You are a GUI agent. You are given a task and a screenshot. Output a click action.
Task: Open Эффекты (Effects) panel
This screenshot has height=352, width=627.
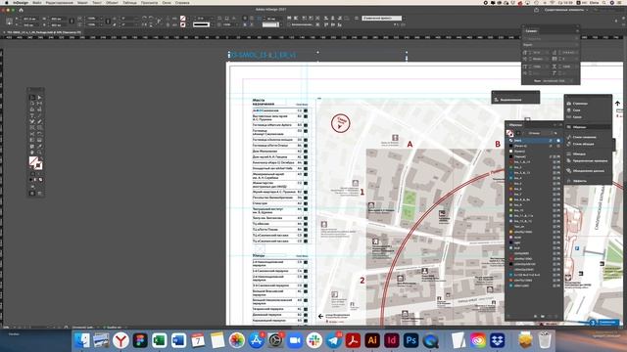[579, 181]
